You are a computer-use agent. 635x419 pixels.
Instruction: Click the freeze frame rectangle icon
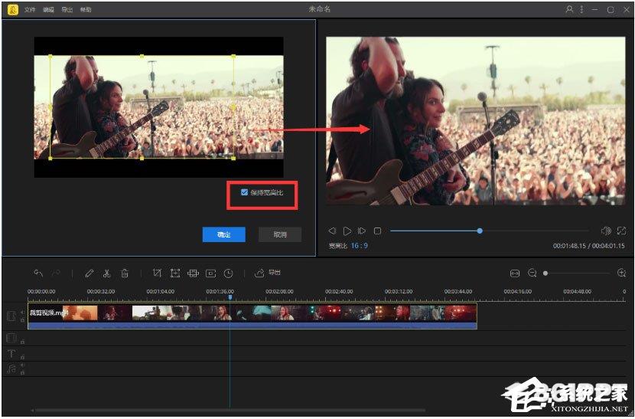pos(211,273)
